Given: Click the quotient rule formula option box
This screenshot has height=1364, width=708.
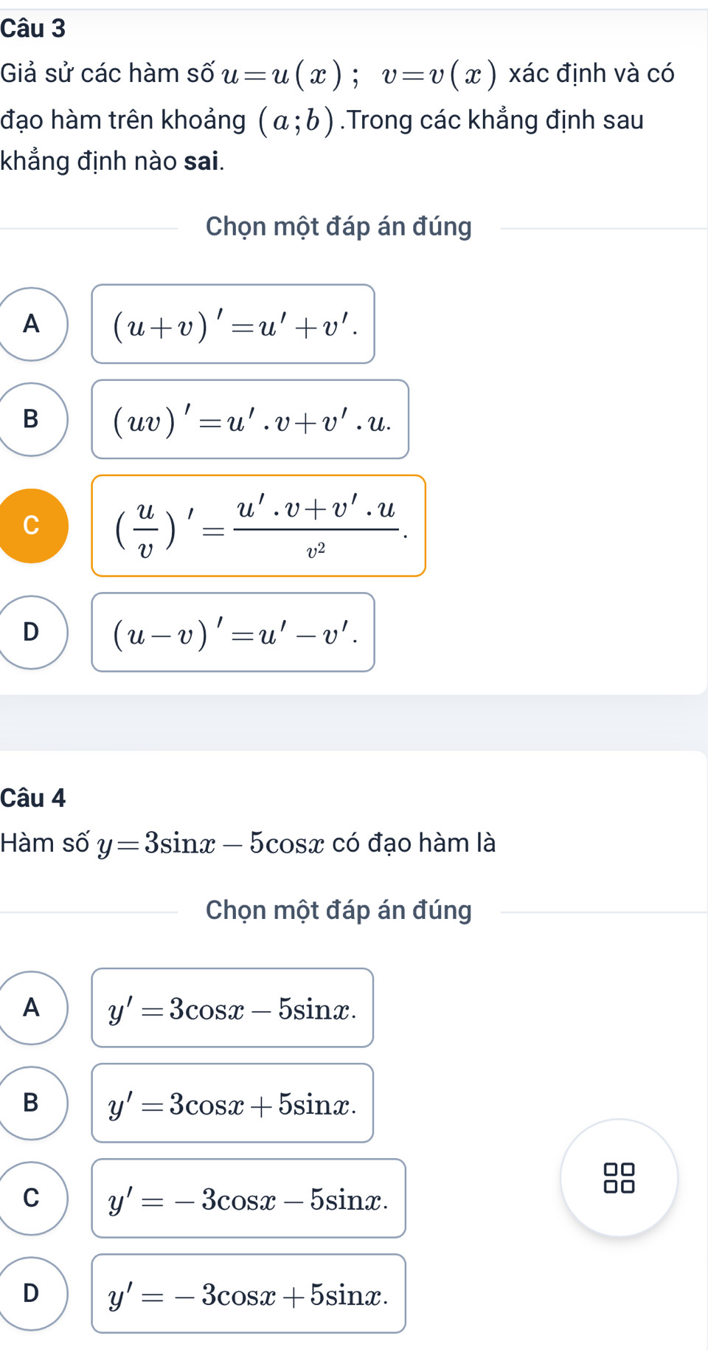Looking at the screenshot, I should [258, 526].
